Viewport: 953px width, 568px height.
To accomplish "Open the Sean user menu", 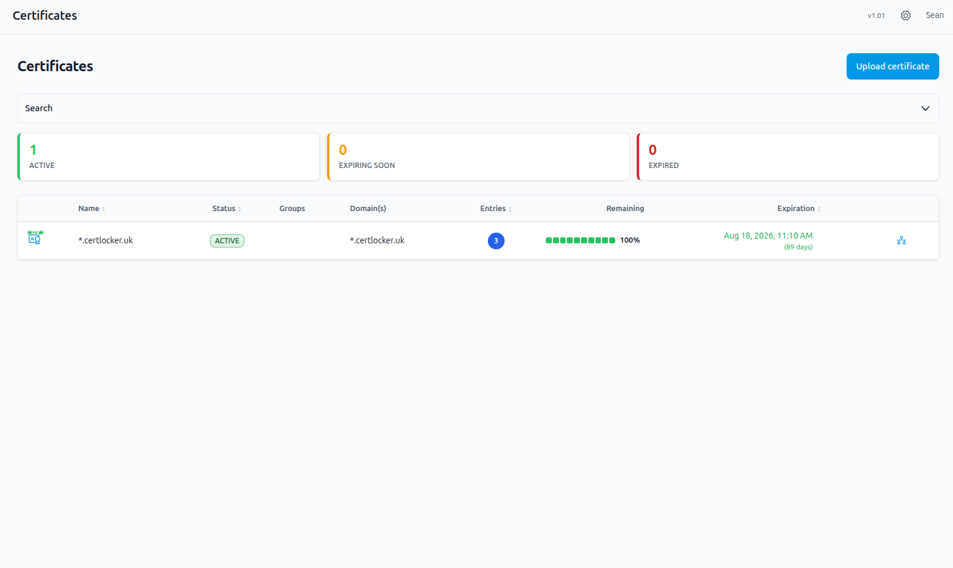I will point(934,16).
